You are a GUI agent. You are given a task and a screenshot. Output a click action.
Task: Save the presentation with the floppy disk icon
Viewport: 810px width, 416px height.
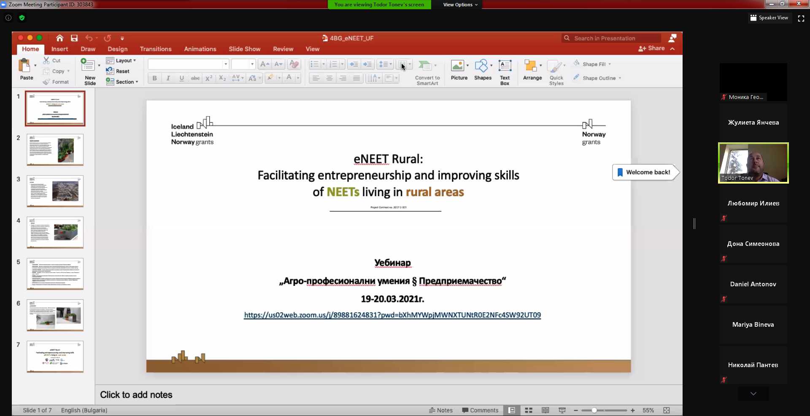[x=74, y=38]
